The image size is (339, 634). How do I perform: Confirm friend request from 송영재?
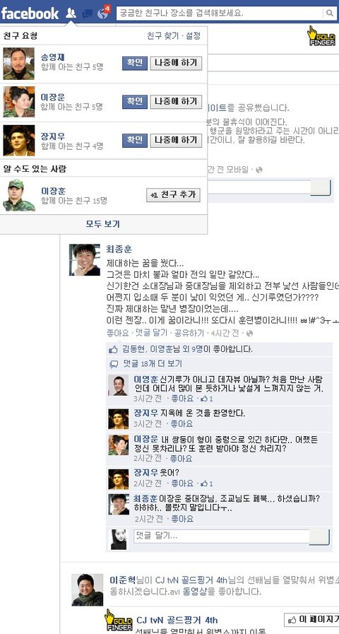[x=135, y=63]
